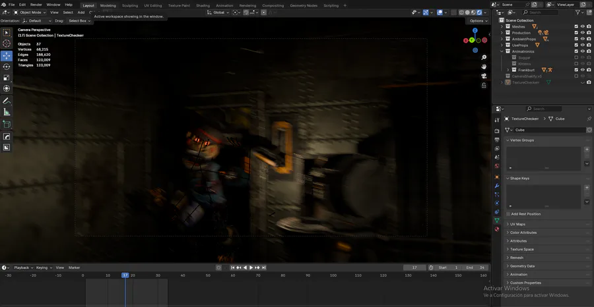Screen dimensions: 594x307
Task: Enable the Suggar collection checkbox
Action: pos(576,57)
